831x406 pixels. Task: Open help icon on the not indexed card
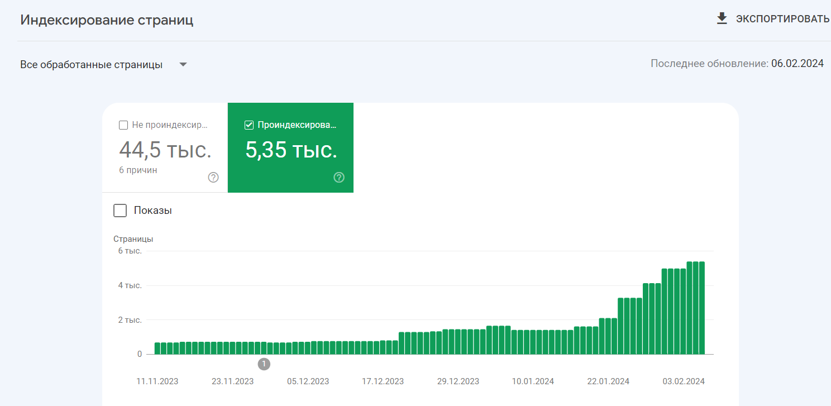[213, 178]
